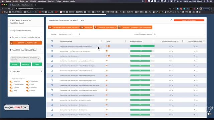Viewport: 214px width, 120px height.
Task: Check box for 'configurar ordenador mac desde cero español'
Action: (x=52, y=46)
